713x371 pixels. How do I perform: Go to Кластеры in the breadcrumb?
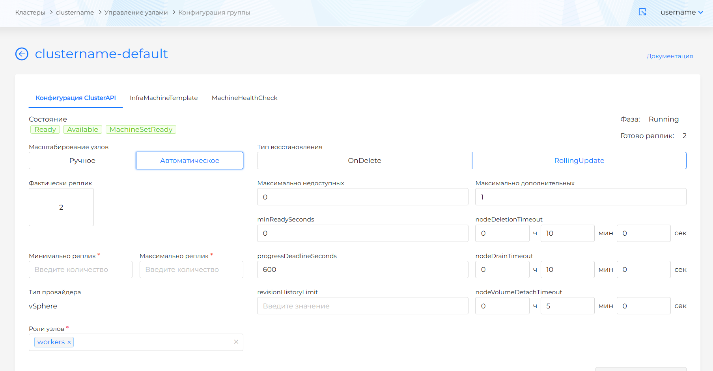point(30,13)
